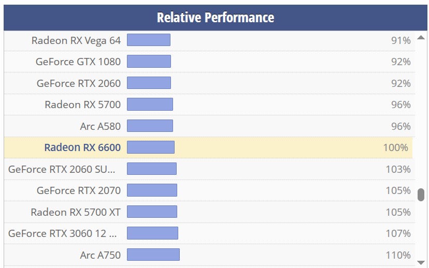This screenshot has width=429, height=268.
Task: Select the GeForce RTX 2060 label
Action: [x=78, y=83]
